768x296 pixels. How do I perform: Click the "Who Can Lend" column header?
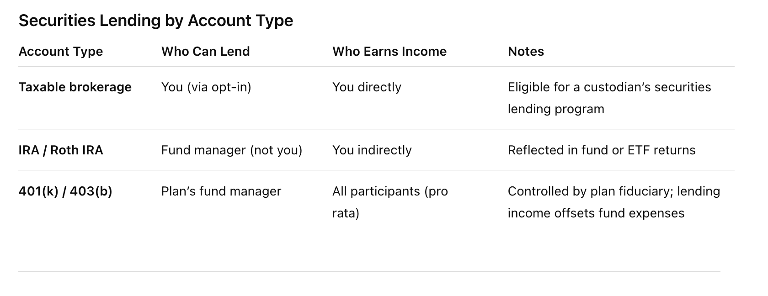pos(205,51)
